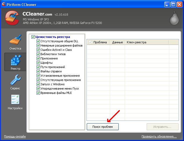This screenshot has height=141, width=184.
Task: Uncheck Отсутствующие общие DLL checkbox
Action: (x=38, y=41)
